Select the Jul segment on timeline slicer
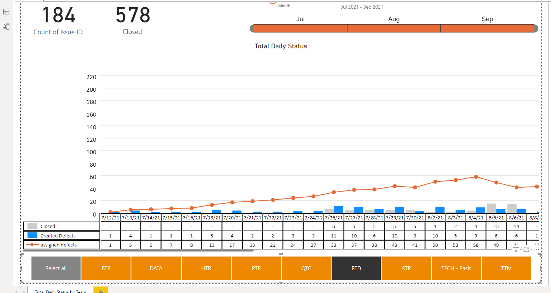The height and width of the screenshot is (293, 551). [x=300, y=29]
